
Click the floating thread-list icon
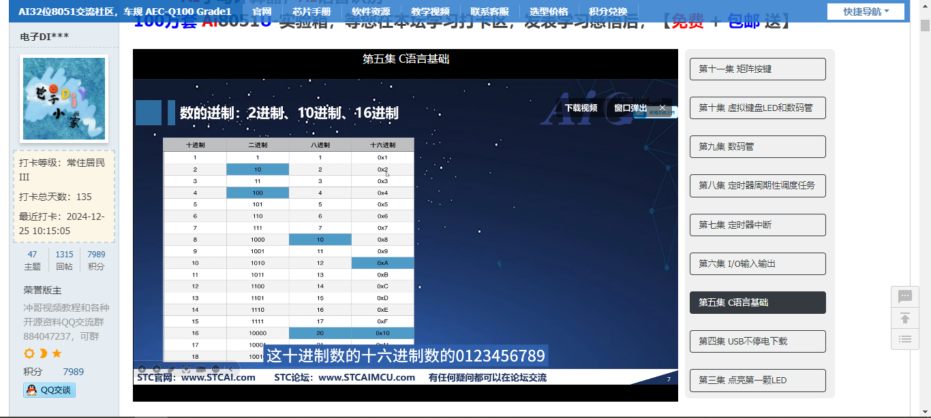(x=905, y=339)
